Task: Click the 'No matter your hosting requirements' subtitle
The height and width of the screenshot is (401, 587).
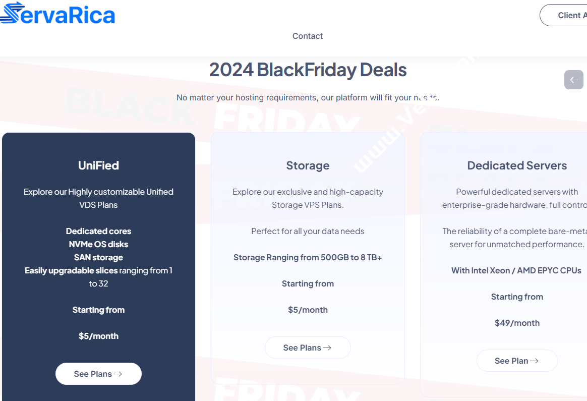Action: pyautogui.click(x=308, y=97)
